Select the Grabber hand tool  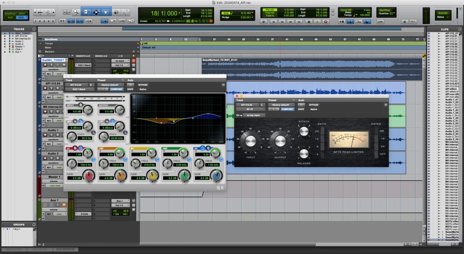[106, 12]
